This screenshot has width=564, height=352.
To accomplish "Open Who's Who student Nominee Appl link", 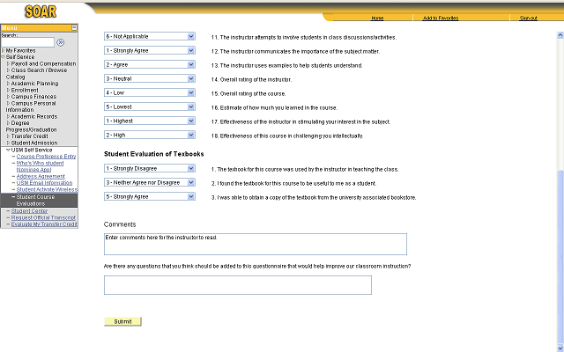I will pos(40,166).
